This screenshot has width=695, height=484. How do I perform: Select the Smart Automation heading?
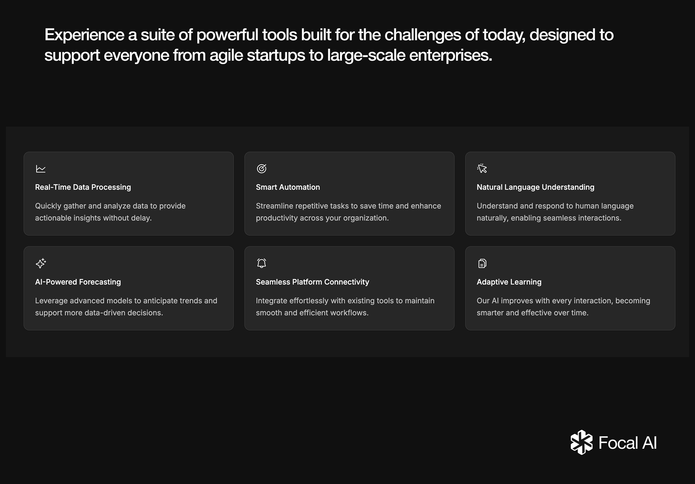click(x=288, y=187)
